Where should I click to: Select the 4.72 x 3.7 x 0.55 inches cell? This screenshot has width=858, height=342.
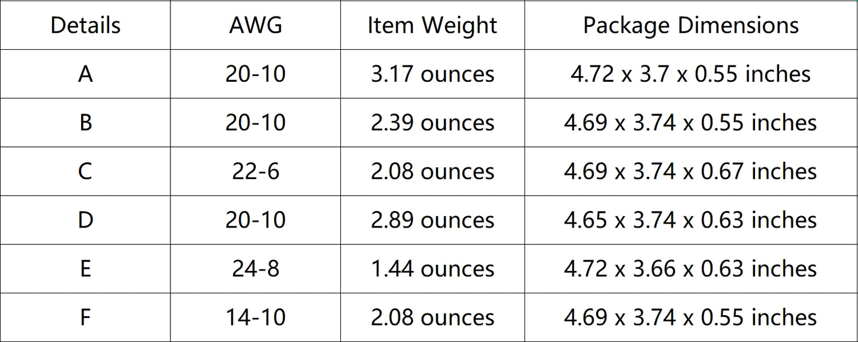tap(690, 74)
